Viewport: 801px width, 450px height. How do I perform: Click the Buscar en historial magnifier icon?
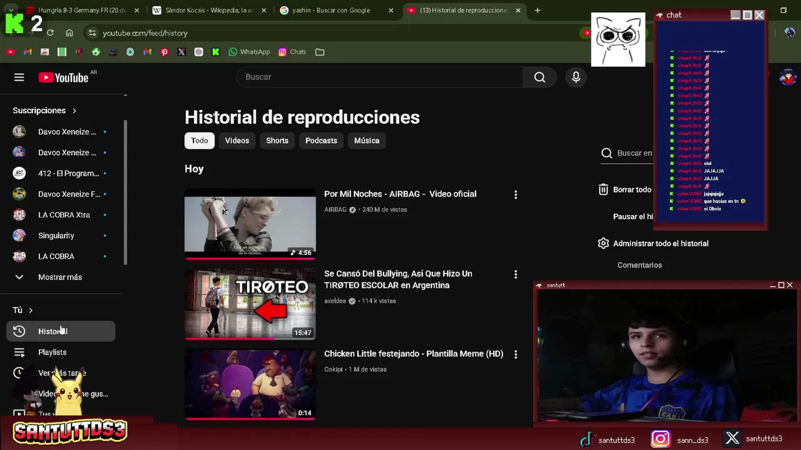tap(606, 153)
